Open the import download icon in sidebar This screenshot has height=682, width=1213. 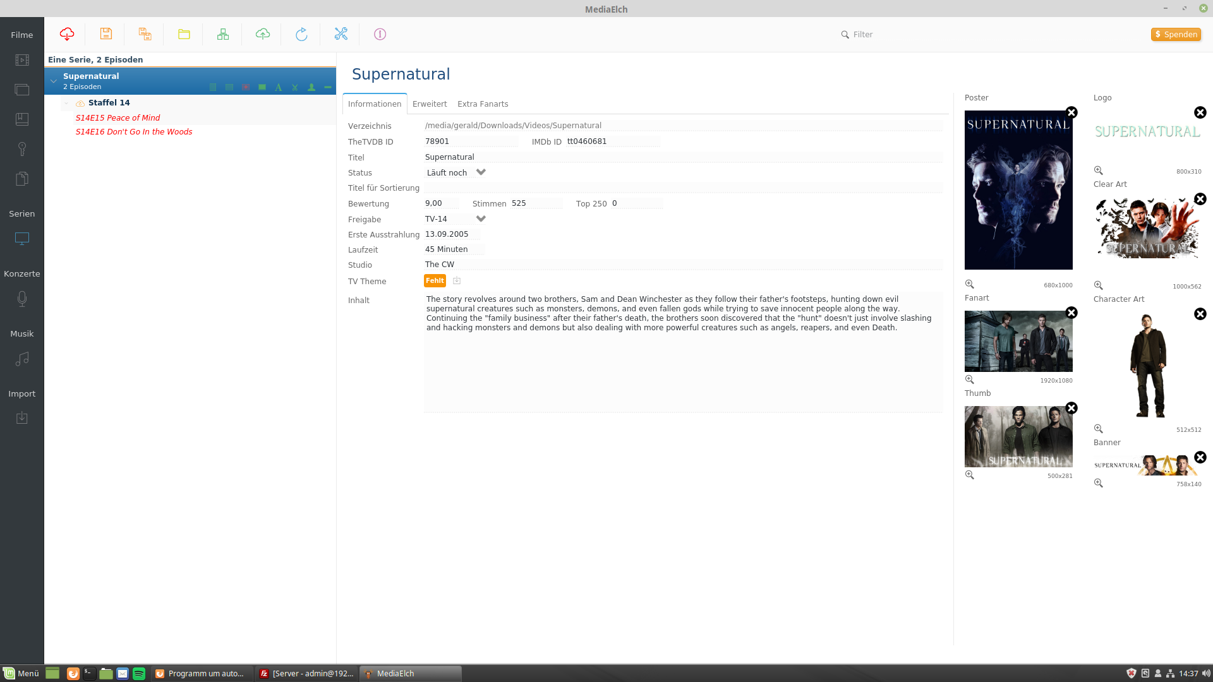pyautogui.click(x=22, y=418)
